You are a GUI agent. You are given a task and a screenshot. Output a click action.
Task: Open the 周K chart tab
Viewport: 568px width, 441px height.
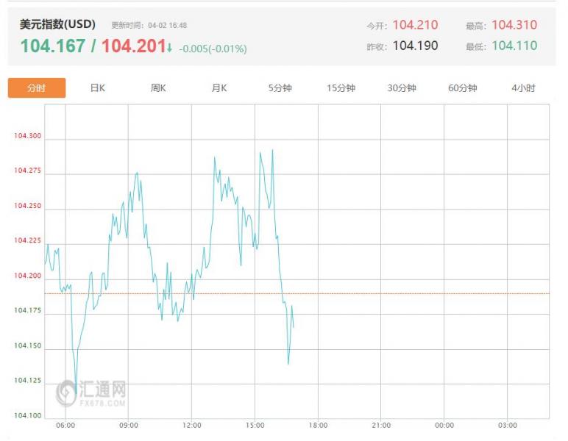[158, 88]
